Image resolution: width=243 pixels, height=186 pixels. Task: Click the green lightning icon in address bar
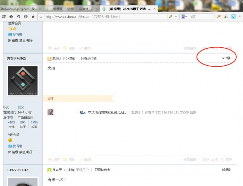(x=170, y=16)
